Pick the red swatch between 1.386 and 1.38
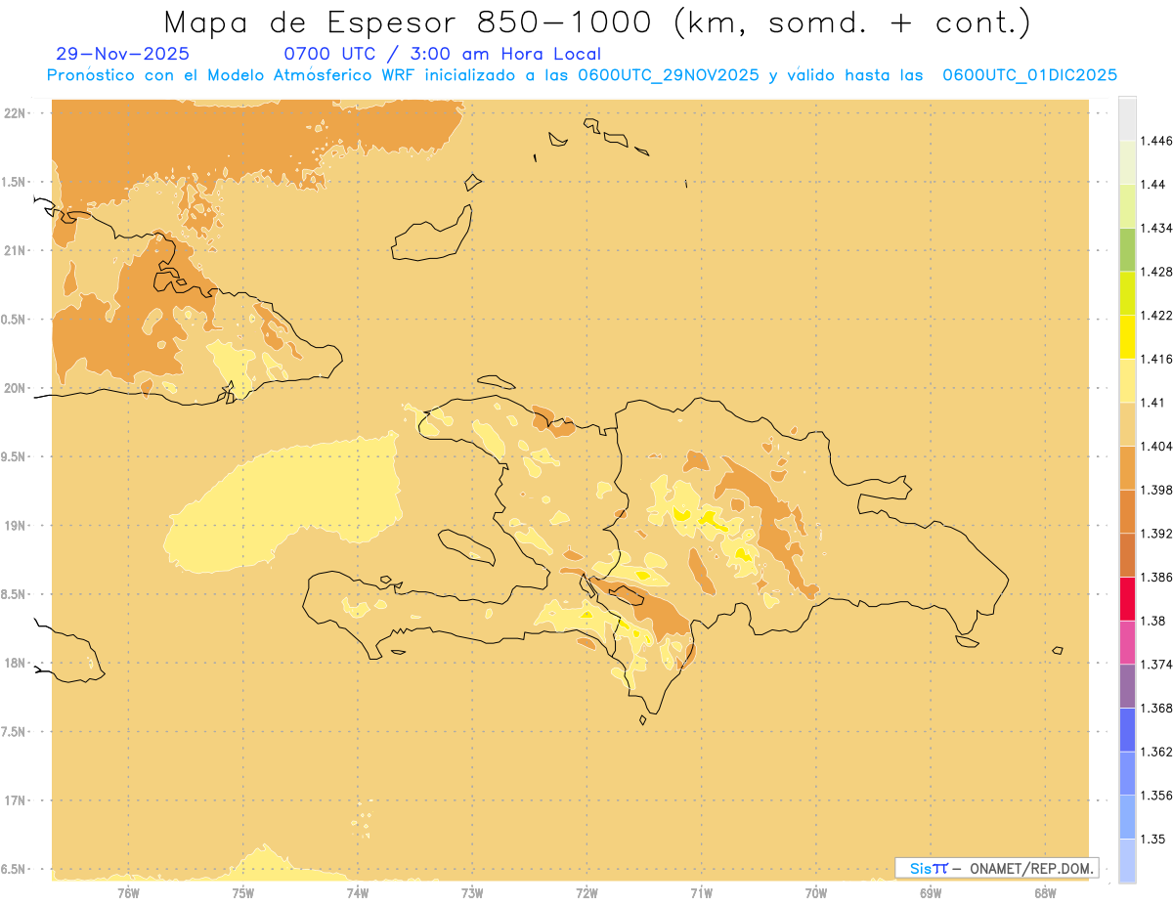Viewport: 1173px width, 906px height. coord(1127,599)
